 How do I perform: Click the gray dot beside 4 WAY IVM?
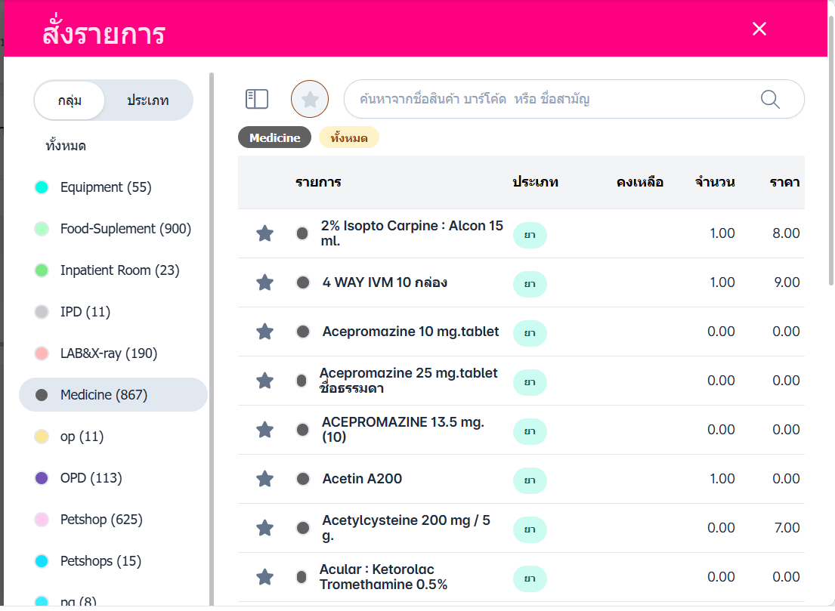[x=302, y=282]
